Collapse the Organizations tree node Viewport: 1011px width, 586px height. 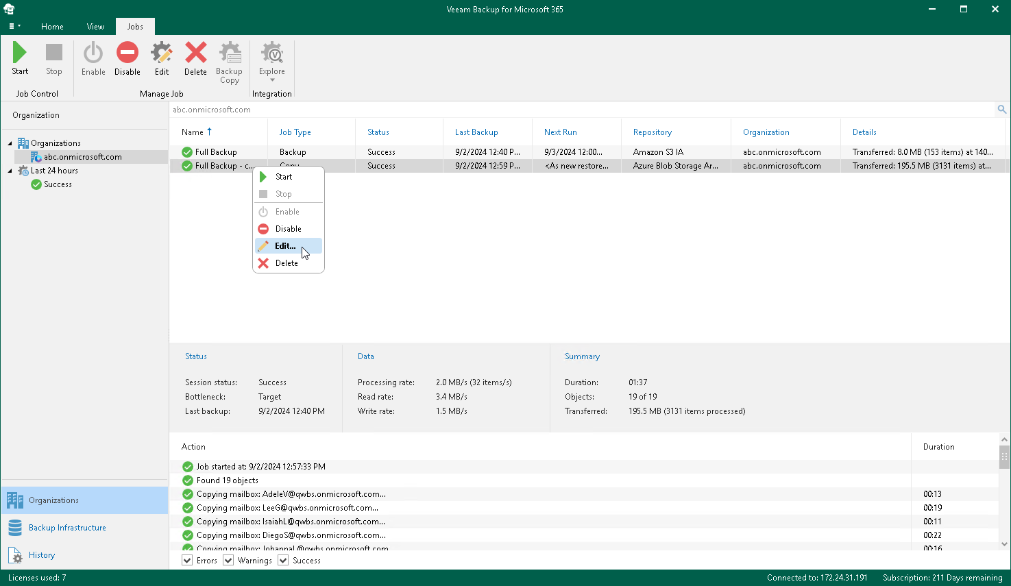tap(10, 143)
